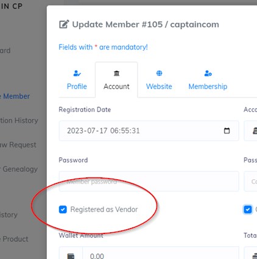Click the Membership tab user-gear icon

click(208, 73)
